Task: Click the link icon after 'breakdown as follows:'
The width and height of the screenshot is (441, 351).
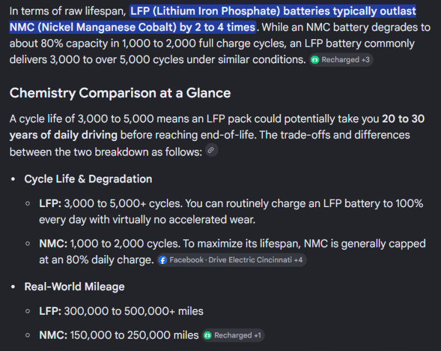Action: click(x=211, y=150)
